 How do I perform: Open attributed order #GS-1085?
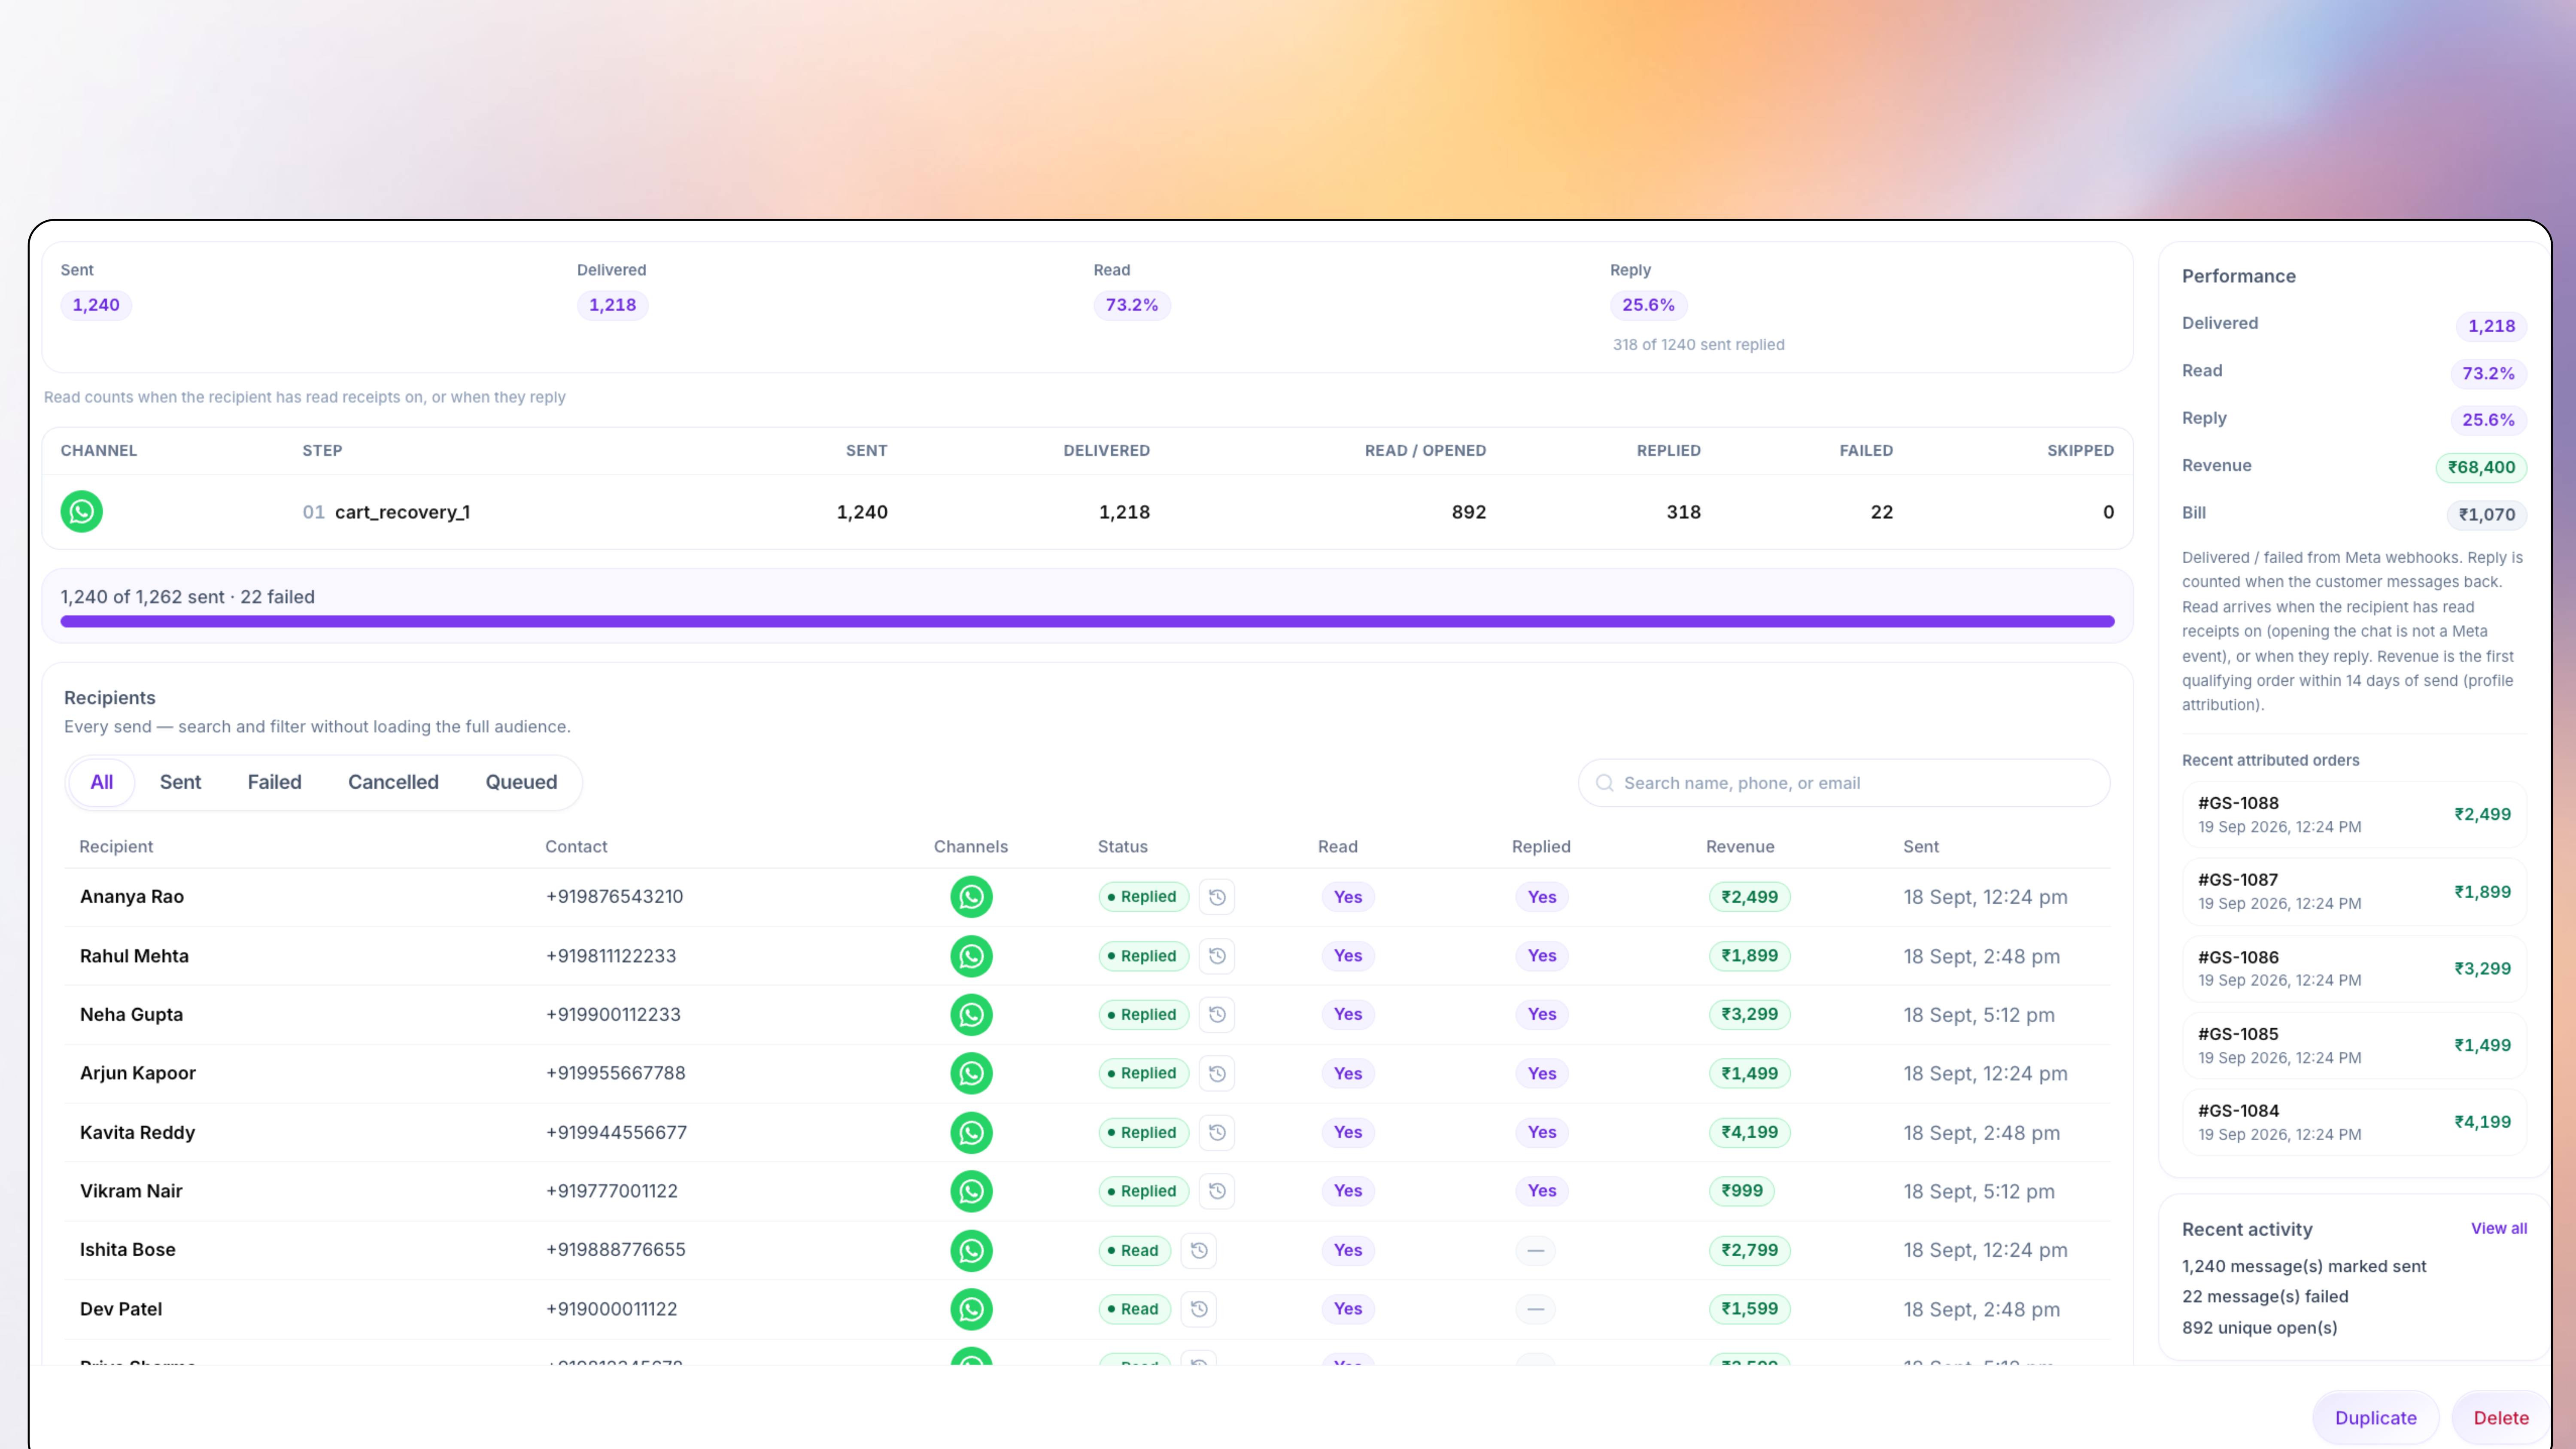tap(2354, 1045)
